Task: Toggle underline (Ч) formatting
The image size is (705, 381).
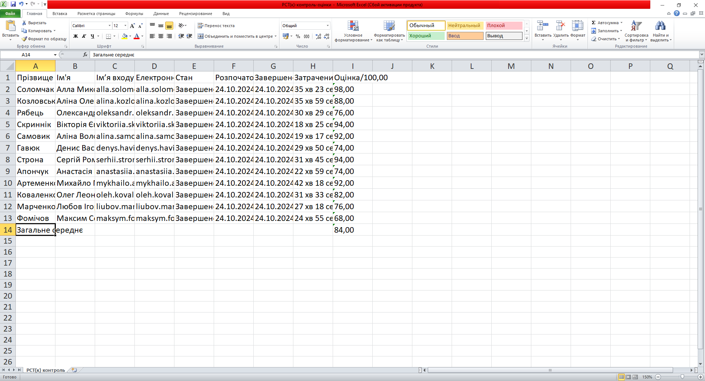Action: [93, 36]
